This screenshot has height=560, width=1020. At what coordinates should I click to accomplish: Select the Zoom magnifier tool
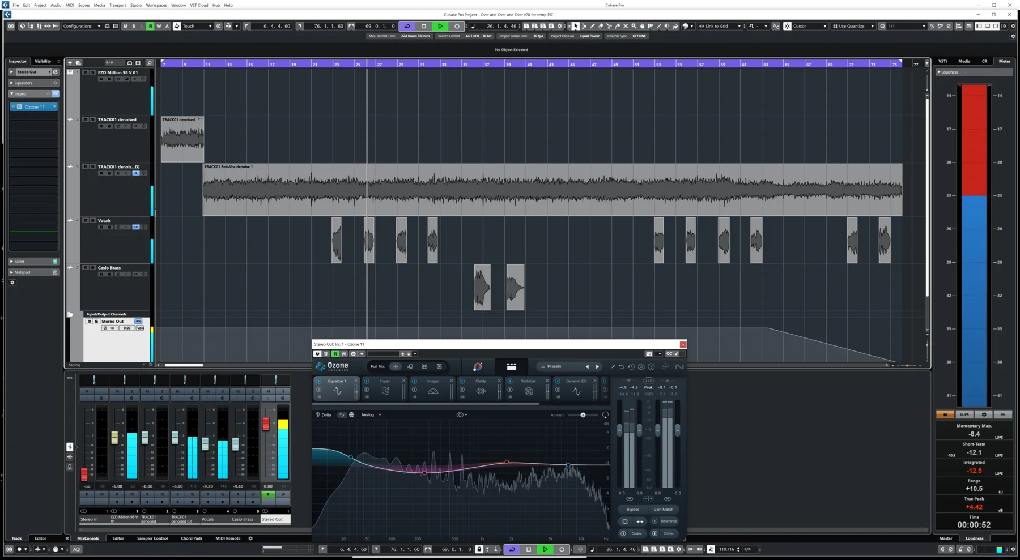(x=634, y=26)
